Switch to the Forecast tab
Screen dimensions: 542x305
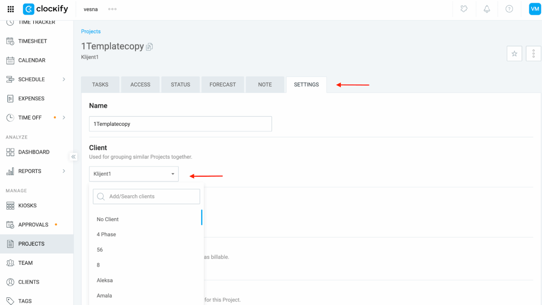(222, 84)
